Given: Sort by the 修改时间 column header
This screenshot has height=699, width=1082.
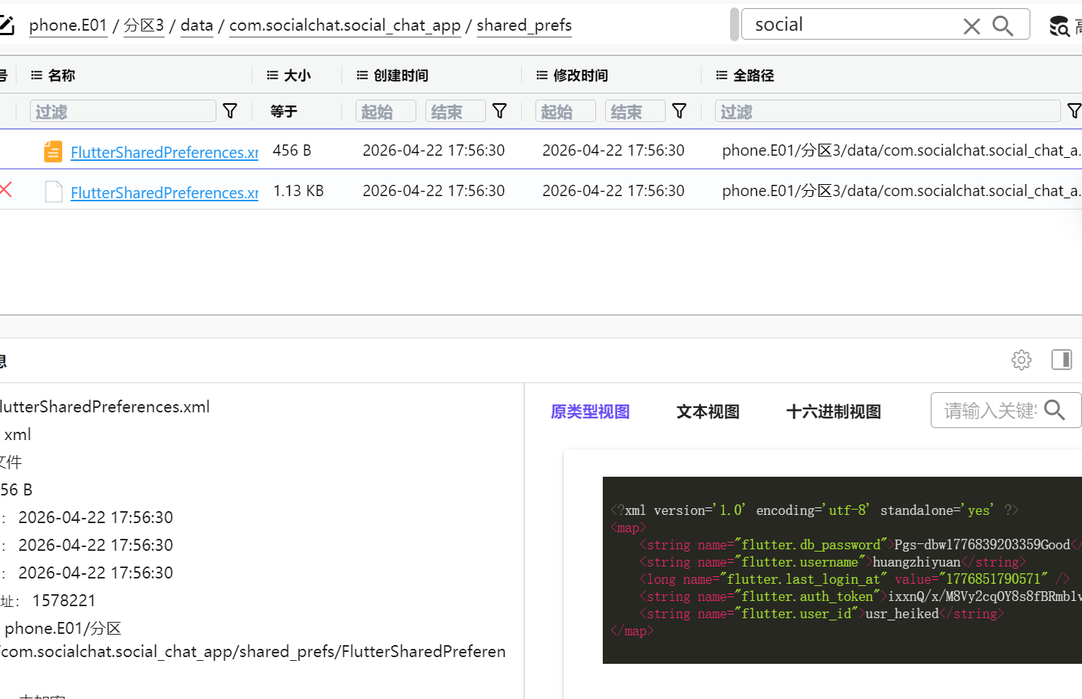Looking at the screenshot, I should [580, 75].
